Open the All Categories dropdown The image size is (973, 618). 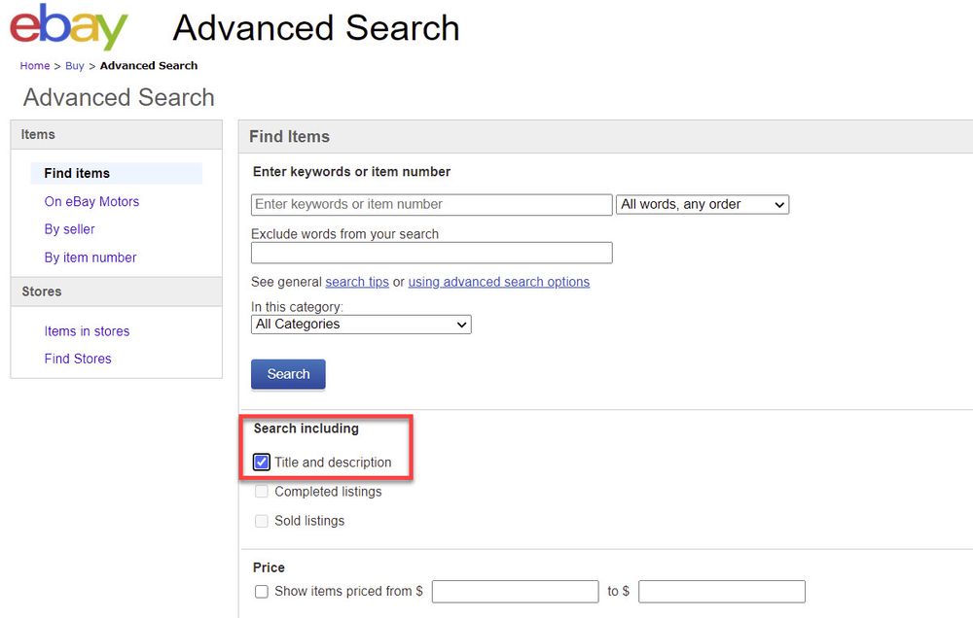click(360, 324)
